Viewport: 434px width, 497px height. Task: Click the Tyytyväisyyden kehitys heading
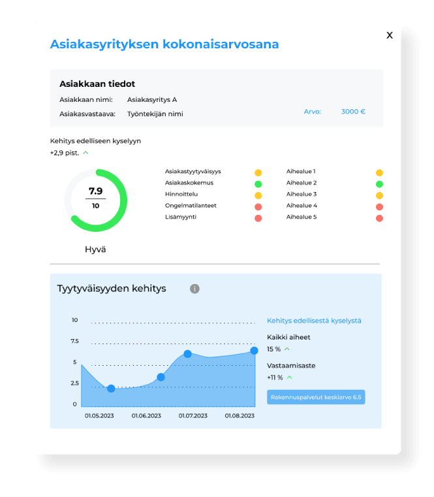tap(112, 289)
